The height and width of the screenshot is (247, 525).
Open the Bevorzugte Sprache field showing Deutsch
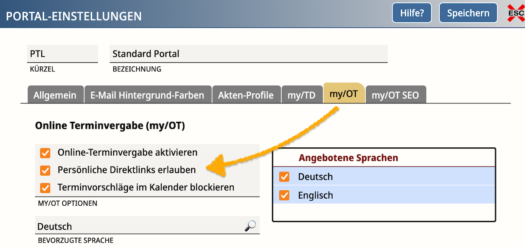point(138,227)
